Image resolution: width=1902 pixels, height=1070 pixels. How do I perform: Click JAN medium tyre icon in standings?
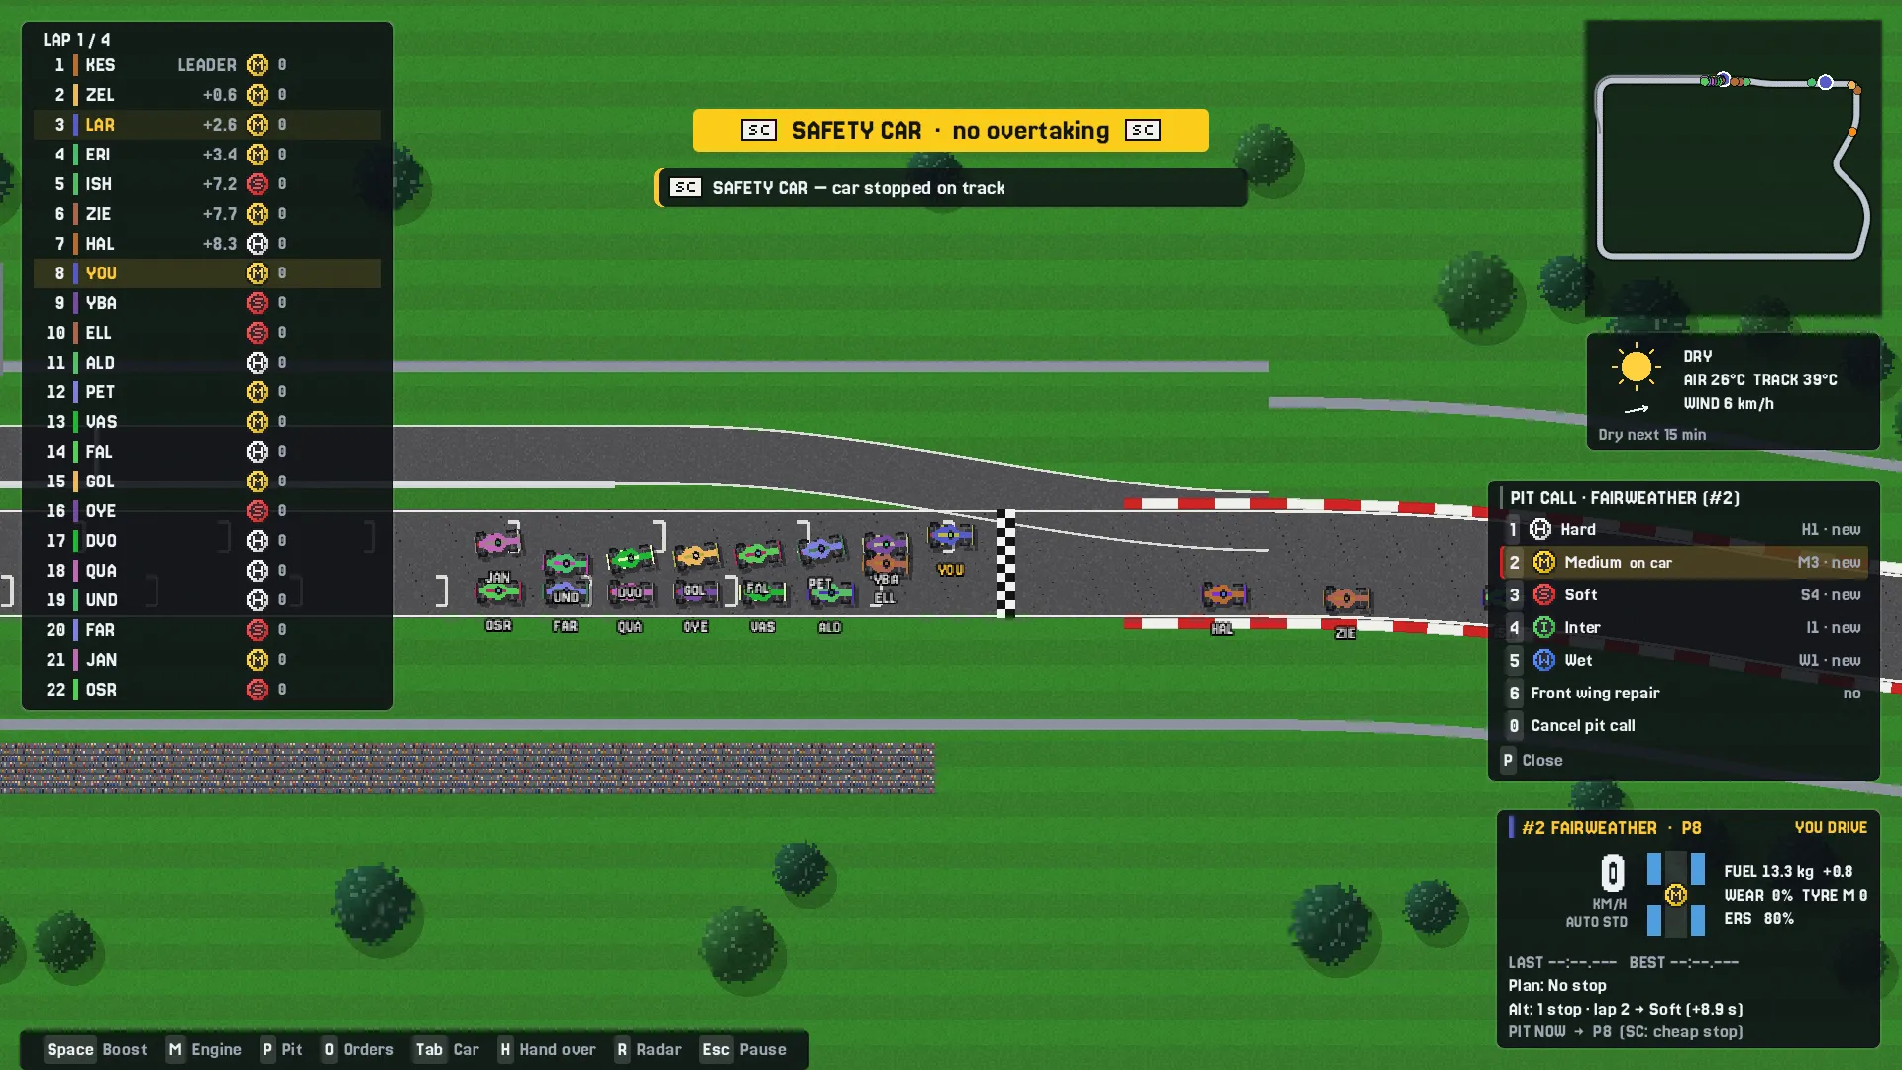pyautogui.click(x=258, y=660)
